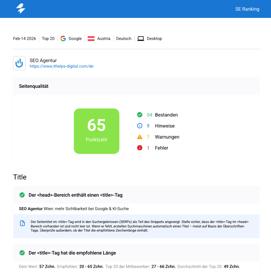Image resolution: width=271 pixels, height=276 pixels.
Task: Click the '27 - 66 Zchn.' competitor range value
Action: click(163, 266)
